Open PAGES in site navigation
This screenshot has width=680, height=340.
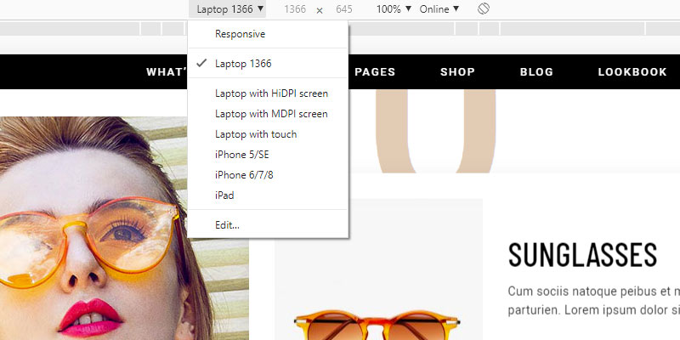pos(375,72)
